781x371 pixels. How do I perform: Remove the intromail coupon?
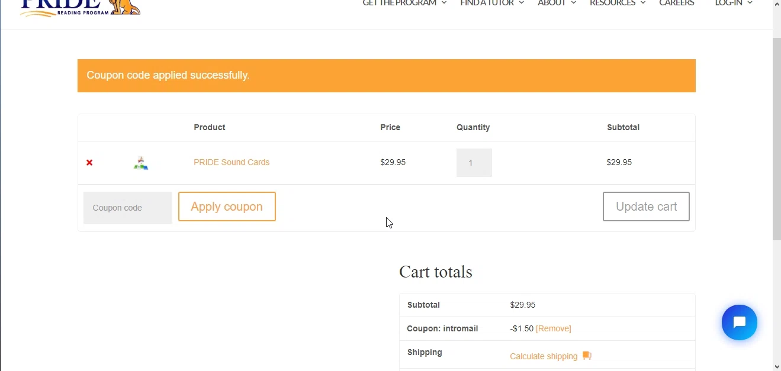tap(554, 328)
